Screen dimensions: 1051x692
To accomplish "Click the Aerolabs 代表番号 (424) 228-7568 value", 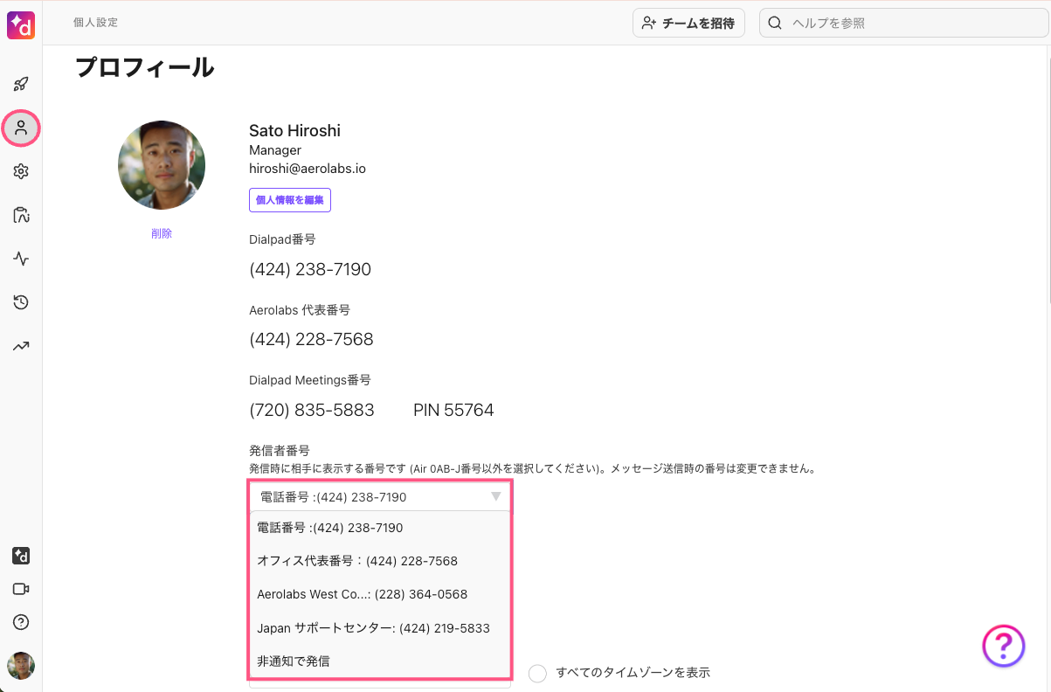I will coord(311,339).
